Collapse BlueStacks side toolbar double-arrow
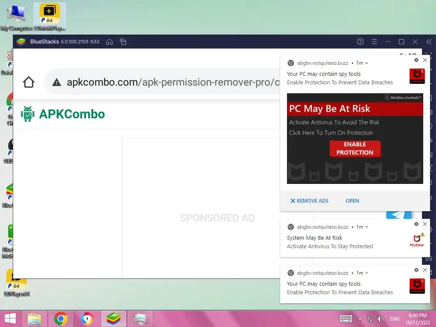436x327 pixels. (x=429, y=42)
